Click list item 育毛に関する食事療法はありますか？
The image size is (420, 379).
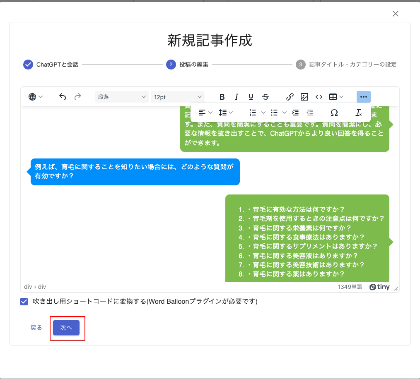309,237
